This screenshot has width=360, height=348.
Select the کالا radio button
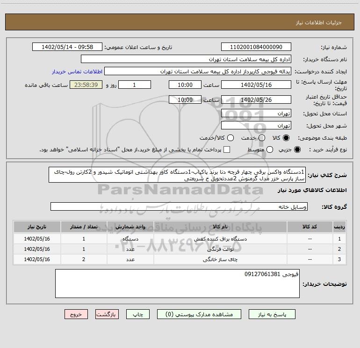pos(286,138)
